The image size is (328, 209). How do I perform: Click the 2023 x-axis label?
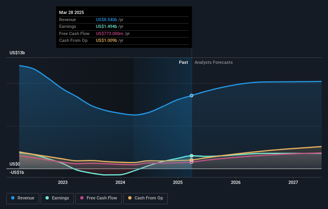click(63, 182)
